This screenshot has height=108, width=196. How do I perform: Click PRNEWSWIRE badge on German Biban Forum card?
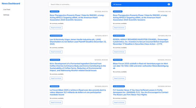coord(118,60)
